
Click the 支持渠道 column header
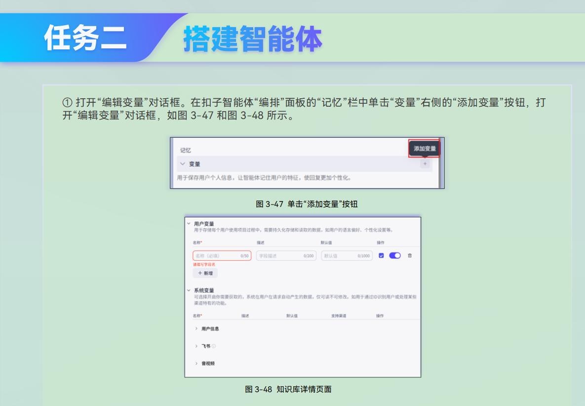[338, 316]
